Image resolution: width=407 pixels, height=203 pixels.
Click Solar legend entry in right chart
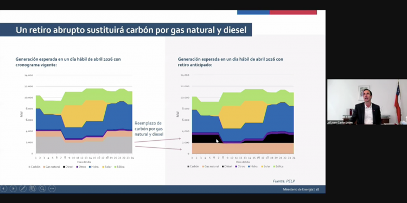point(265,167)
